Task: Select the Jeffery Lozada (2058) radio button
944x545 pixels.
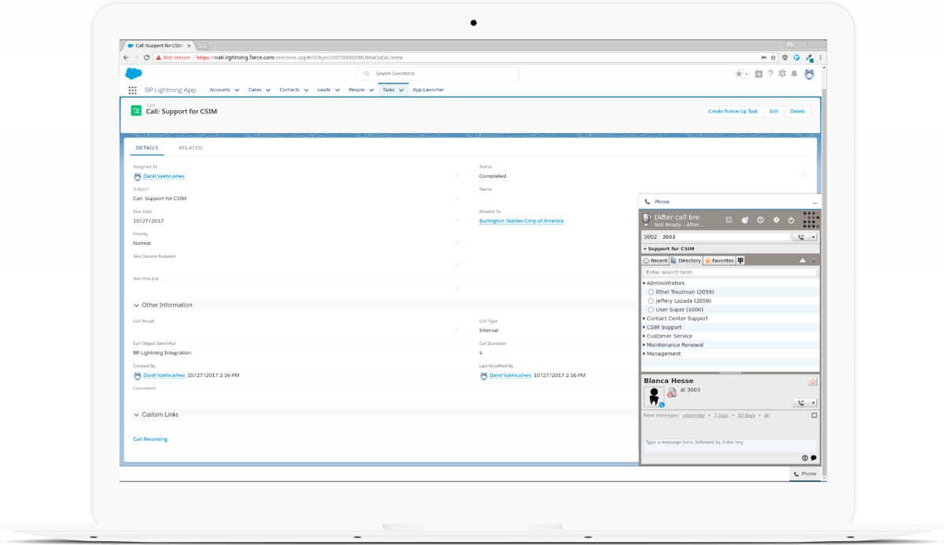Action: tap(651, 300)
